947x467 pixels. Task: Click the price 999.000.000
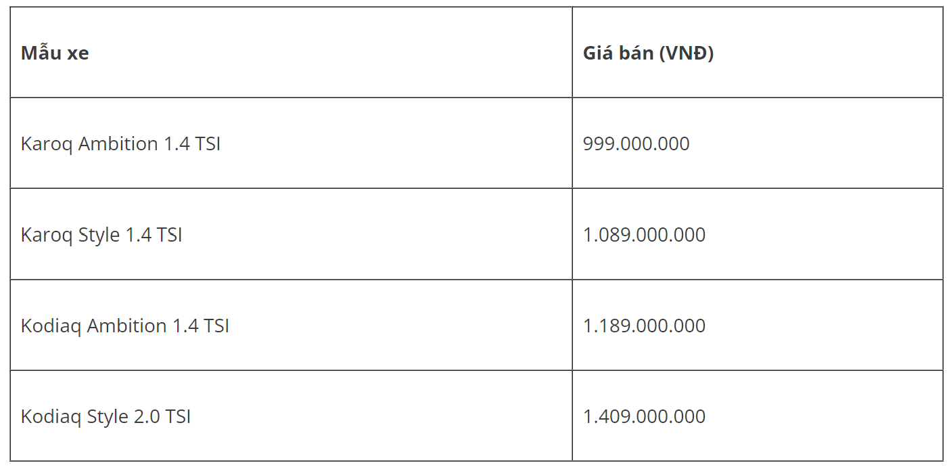(x=636, y=143)
